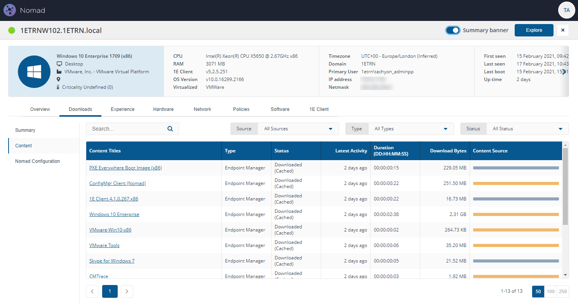Open Skype for Windows 7 link
This screenshot has height=304, width=578.
(x=112, y=261)
